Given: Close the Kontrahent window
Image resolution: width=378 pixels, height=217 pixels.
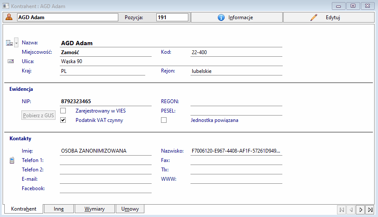Looking at the screenshot, I should 367,6.
